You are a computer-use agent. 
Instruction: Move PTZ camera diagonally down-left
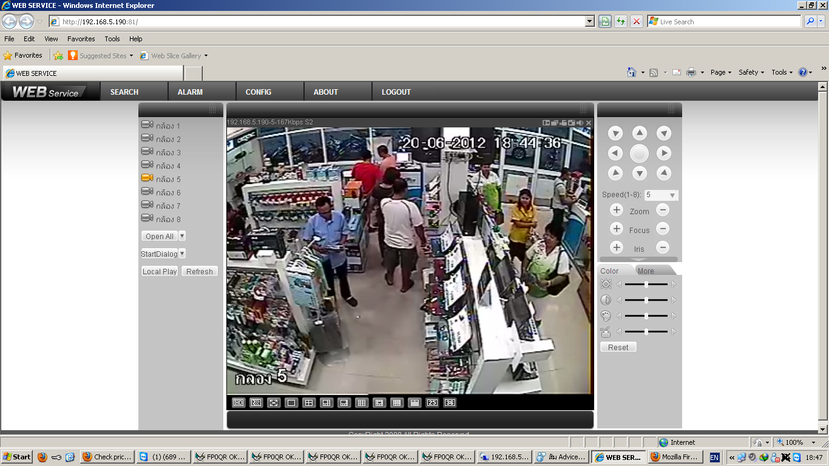[615, 174]
